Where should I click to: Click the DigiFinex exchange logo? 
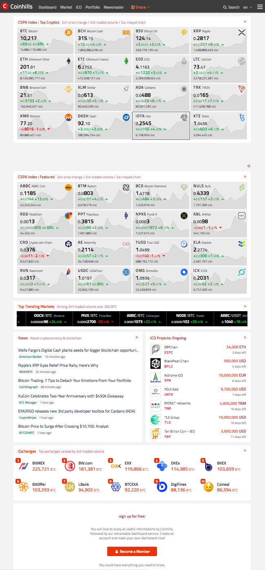pyautogui.click(x=163, y=487)
